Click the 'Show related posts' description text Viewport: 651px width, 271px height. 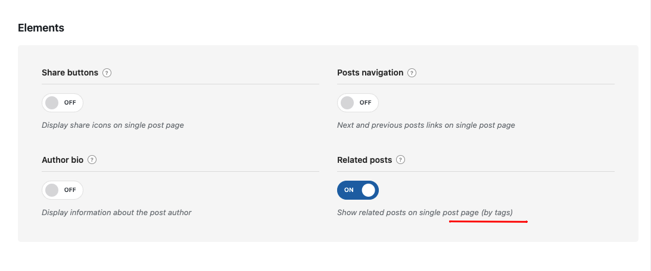click(425, 213)
